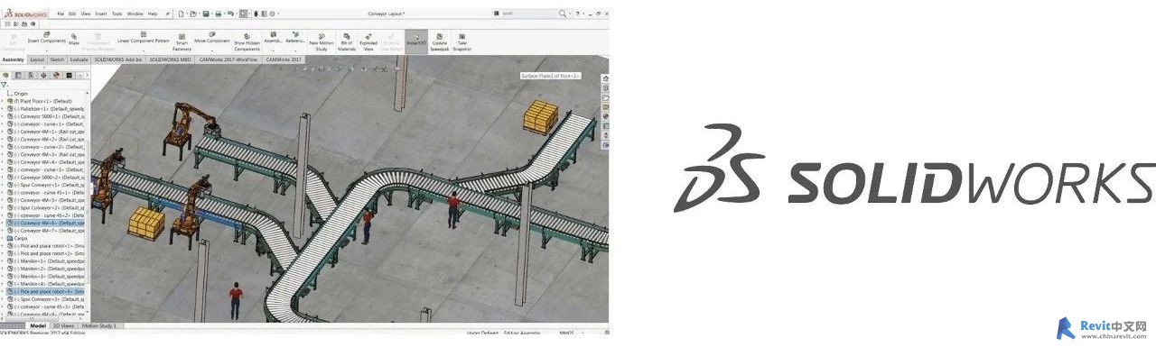The image size is (1156, 347).
Task: Click the Smart Fasteners tool
Action: coord(182,41)
